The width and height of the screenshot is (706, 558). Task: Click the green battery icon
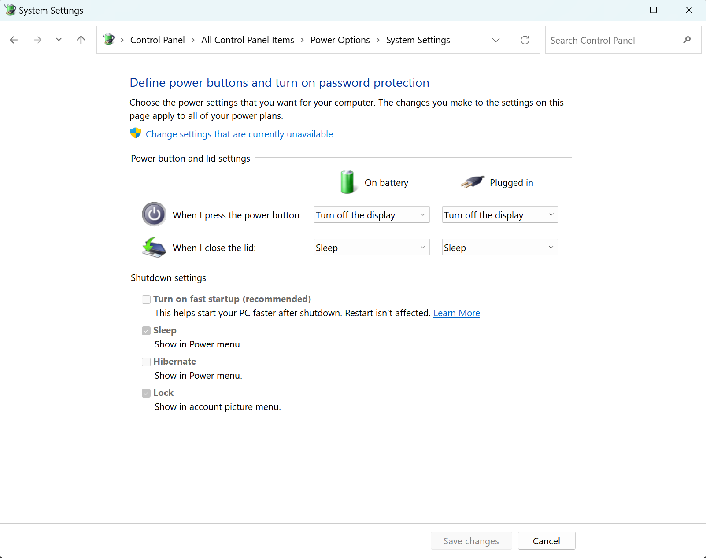tap(347, 182)
